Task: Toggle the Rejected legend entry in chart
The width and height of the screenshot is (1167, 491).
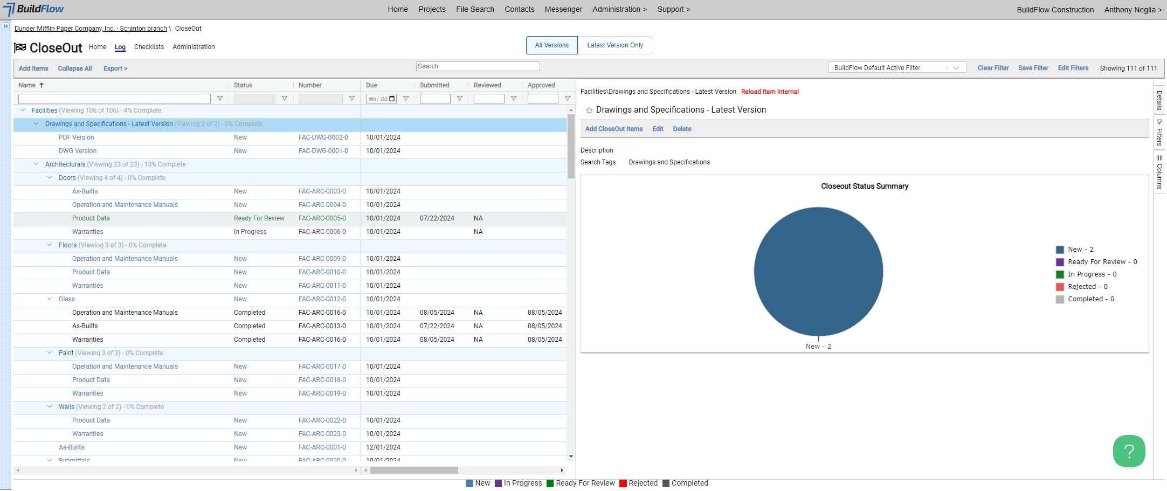Action: click(1082, 287)
